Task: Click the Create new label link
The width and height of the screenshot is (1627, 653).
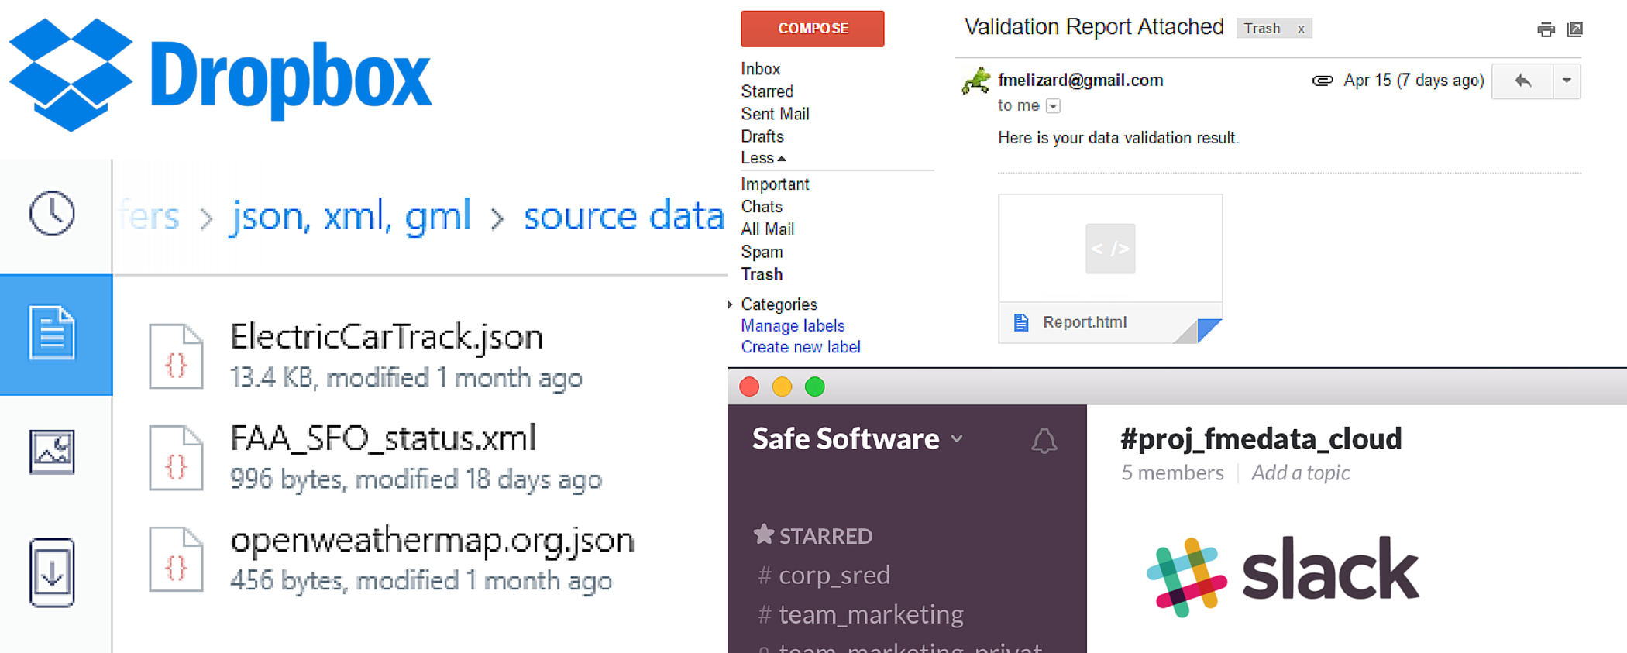Action: tap(800, 347)
